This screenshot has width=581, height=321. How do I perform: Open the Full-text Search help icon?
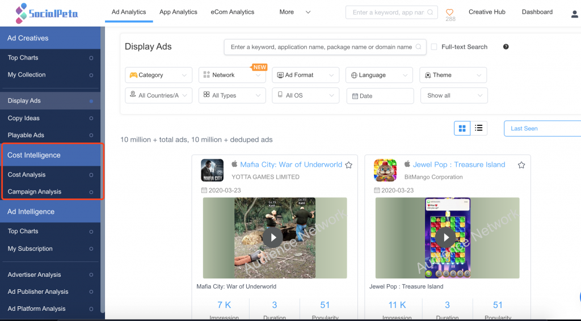[x=506, y=47]
